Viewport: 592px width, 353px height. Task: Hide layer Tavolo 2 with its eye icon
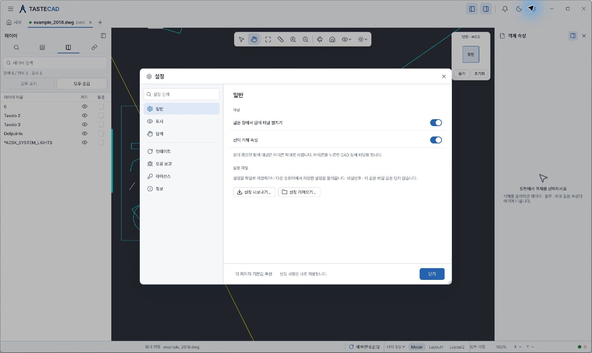point(84,116)
